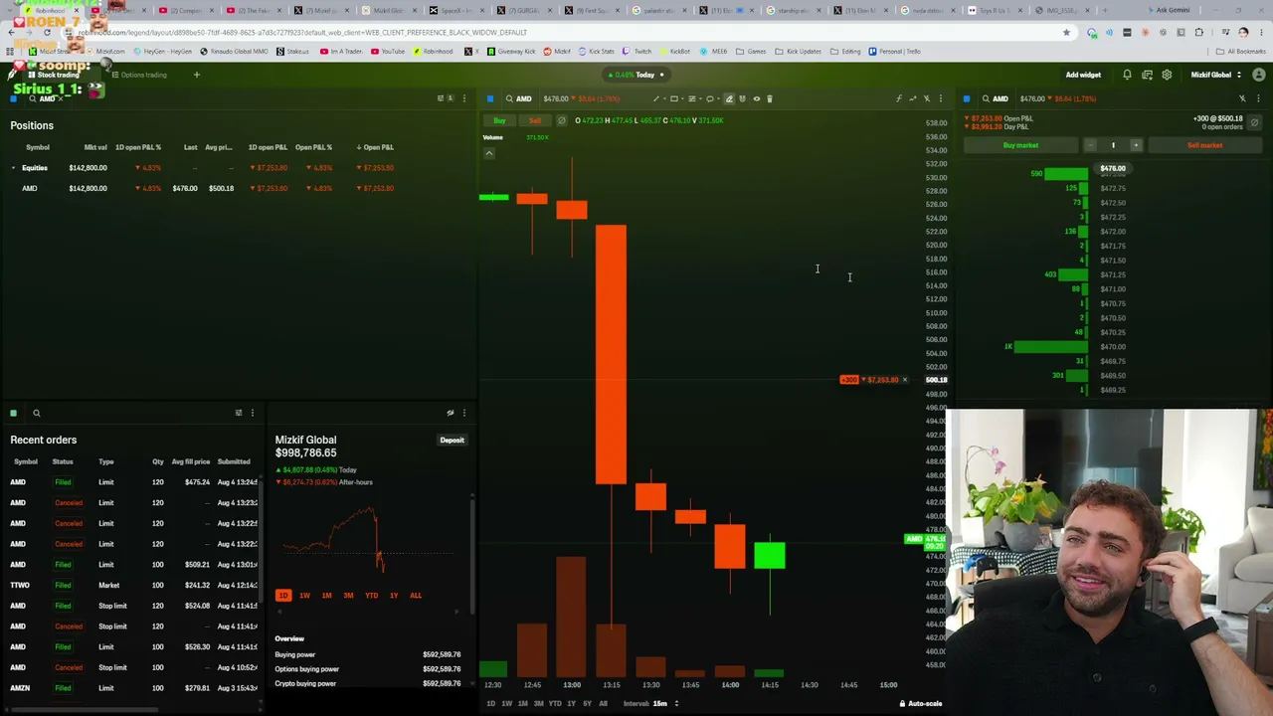This screenshot has width=1273, height=716.
Task: Set the main chart range to 1Y
Action: click(x=571, y=703)
